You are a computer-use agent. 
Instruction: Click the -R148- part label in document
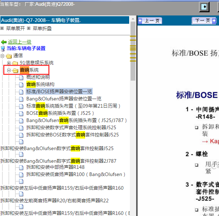point(205,117)
